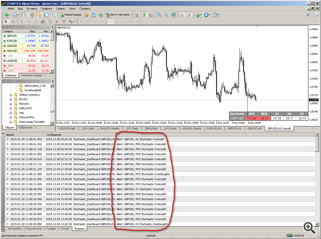Toggle the Data Window crosshair icon

32,15
